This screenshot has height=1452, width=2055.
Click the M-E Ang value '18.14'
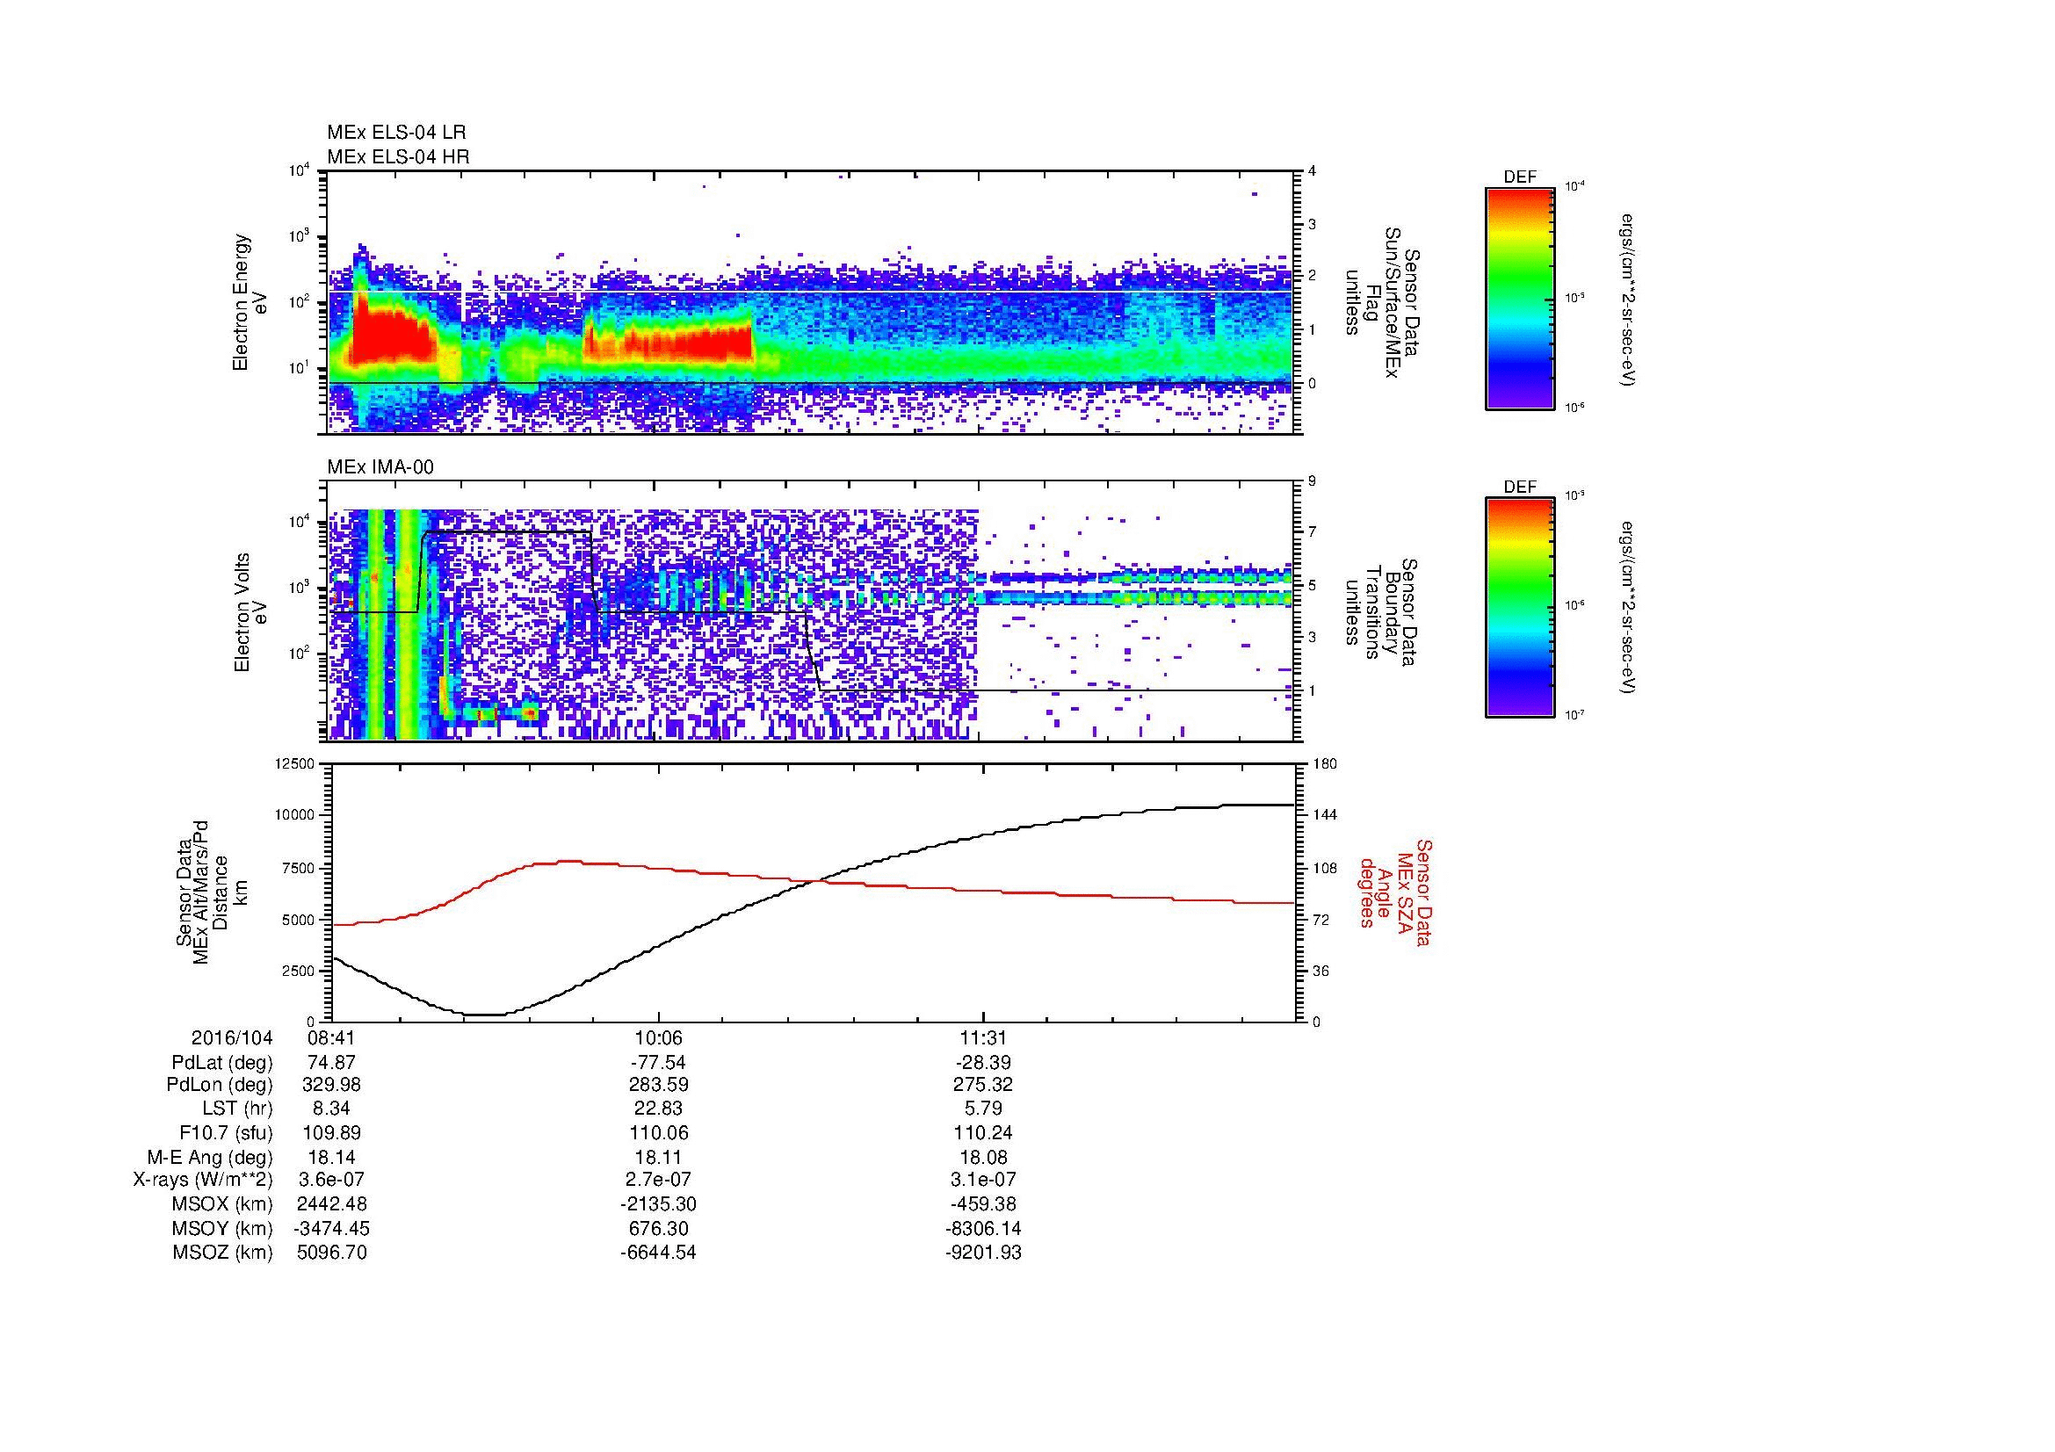tap(332, 1158)
